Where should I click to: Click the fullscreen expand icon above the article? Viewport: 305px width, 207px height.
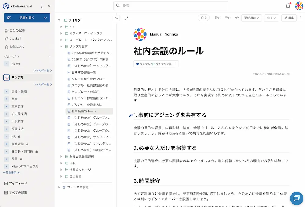click(x=126, y=18)
